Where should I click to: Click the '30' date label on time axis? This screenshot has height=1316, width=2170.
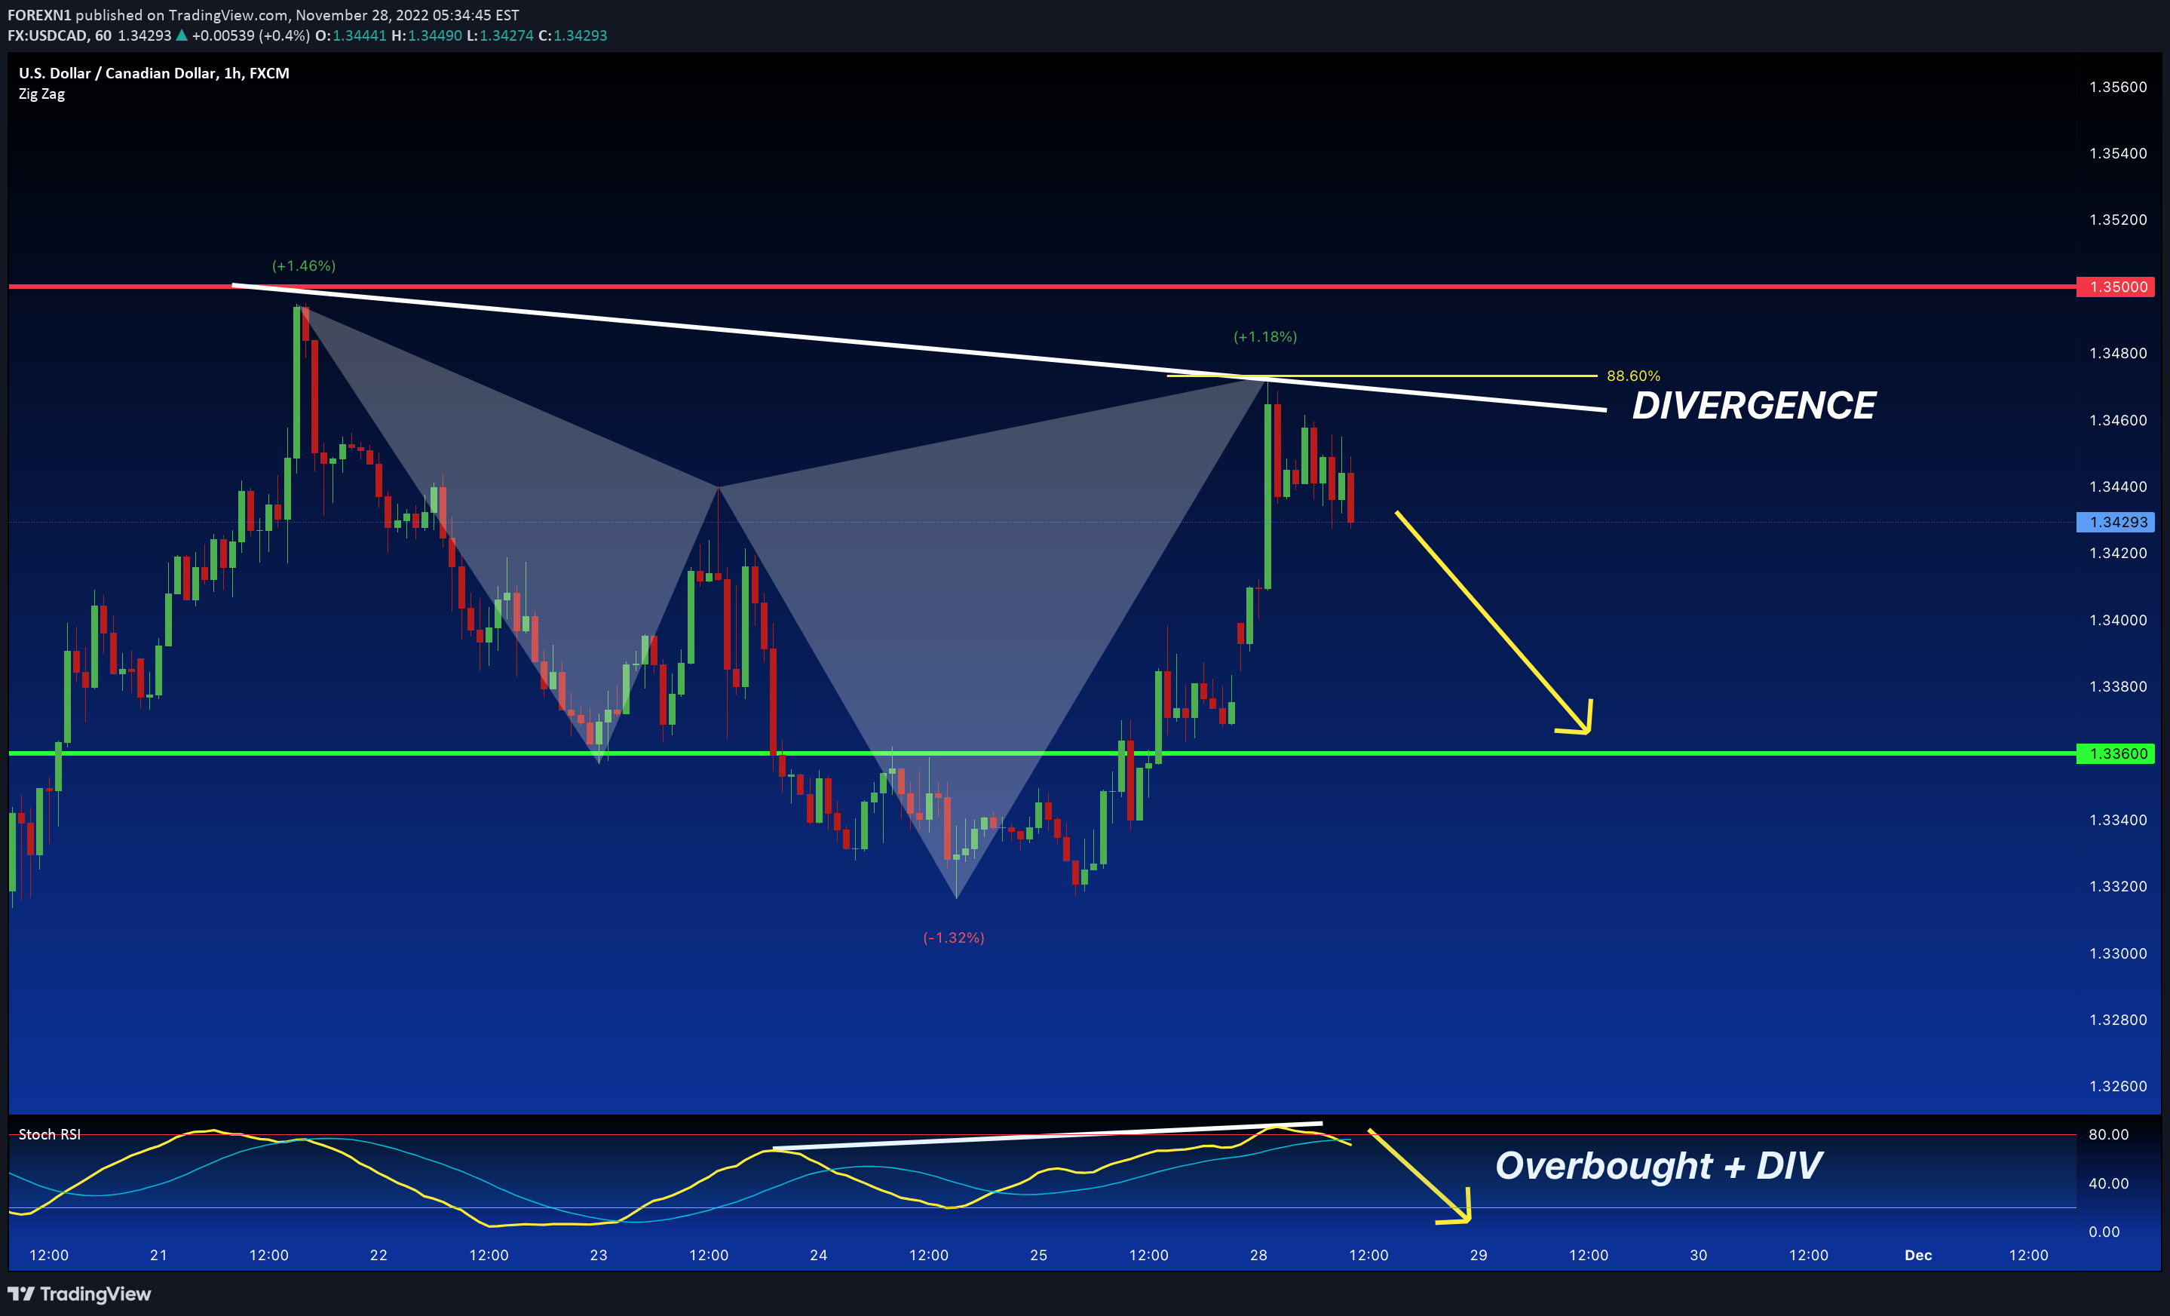click(x=1698, y=1255)
